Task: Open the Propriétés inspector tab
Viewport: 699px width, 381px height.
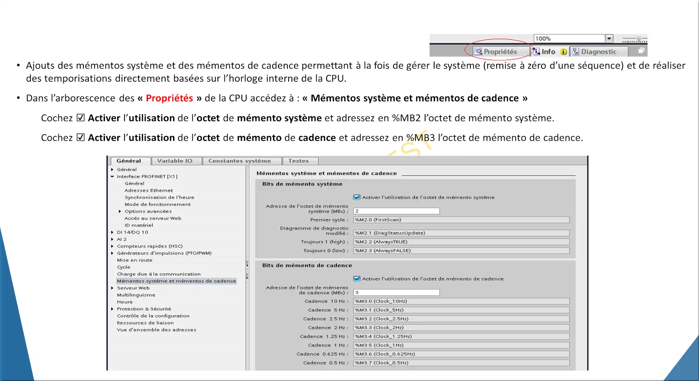Action: coord(500,51)
